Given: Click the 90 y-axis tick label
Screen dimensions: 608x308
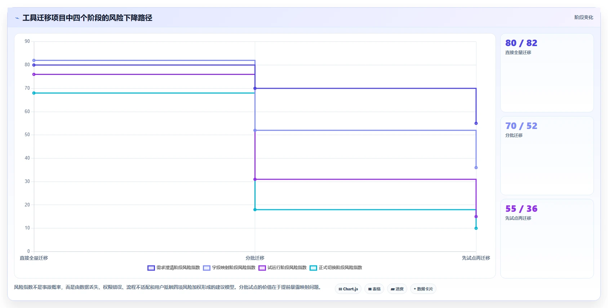Looking at the screenshot, I should click(x=27, y=41).
